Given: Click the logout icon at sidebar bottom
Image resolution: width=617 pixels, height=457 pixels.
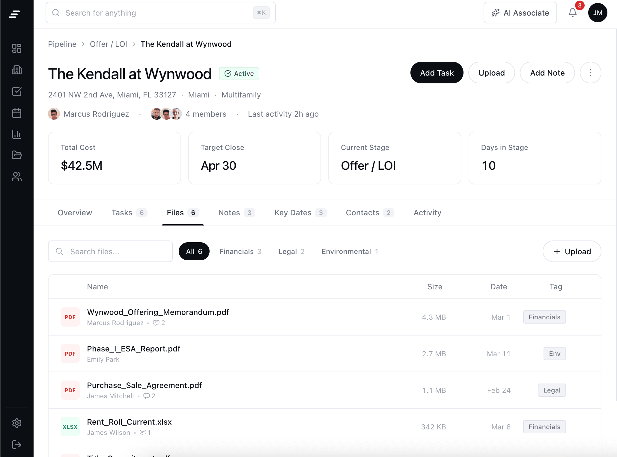Looking at the screenshot, I should 17,444.
